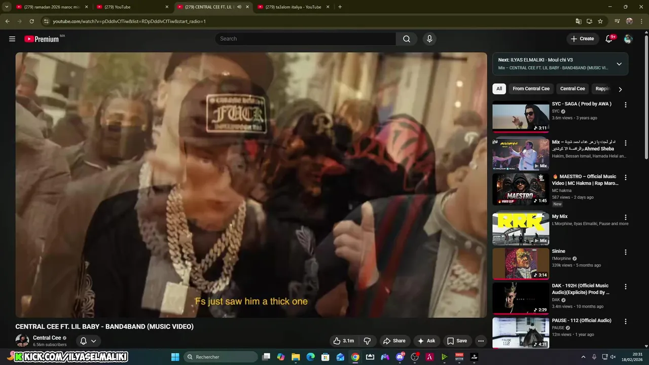The image size is (649, 365).
Task: Click the Ask button
Action: click(426, 341)
